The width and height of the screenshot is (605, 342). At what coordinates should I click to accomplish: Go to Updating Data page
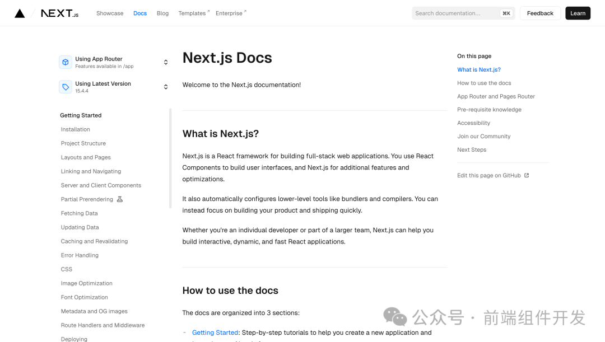click(80, 227)
